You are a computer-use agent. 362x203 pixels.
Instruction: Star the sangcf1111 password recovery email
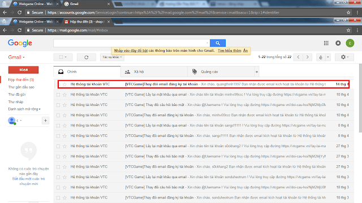(64, 126)
